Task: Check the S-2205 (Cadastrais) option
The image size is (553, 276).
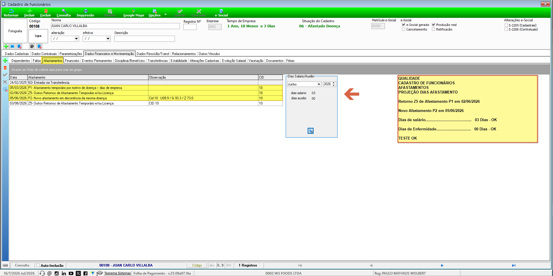Action: (506, 25)
